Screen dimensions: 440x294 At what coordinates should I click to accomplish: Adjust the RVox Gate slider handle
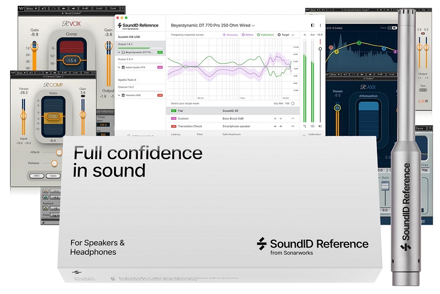pyautogui.click(x=34, y=46)
